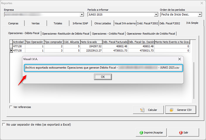
Task: Click the calculator icon on Calcular button
Action: 142,110
